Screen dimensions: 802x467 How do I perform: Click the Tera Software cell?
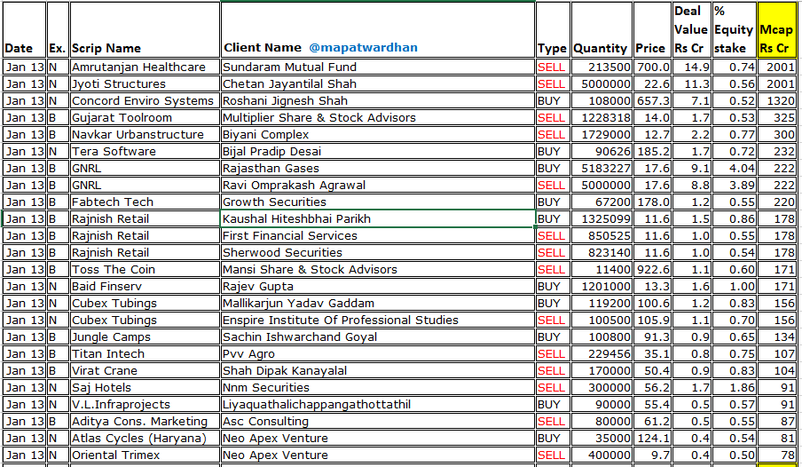(x=145, y=152)
